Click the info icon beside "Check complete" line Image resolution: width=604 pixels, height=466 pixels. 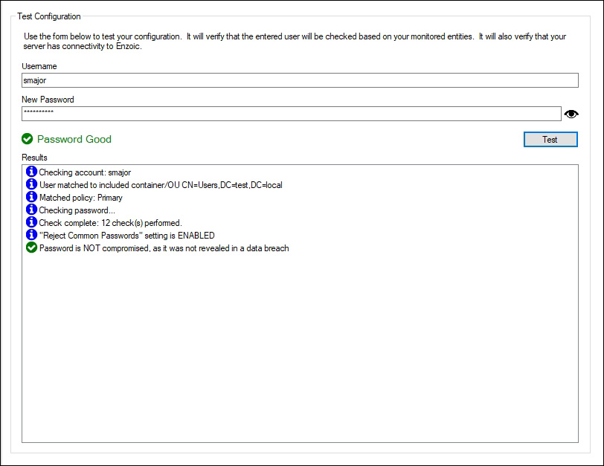(31, 222)
